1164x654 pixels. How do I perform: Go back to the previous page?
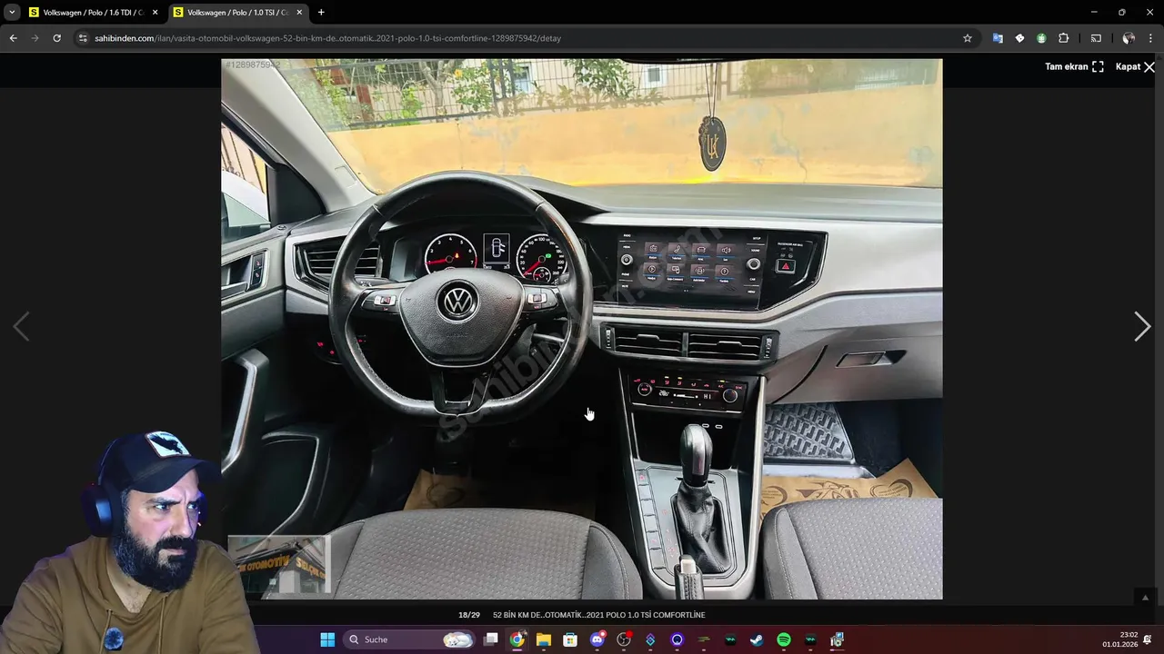[x=13, y=38]
